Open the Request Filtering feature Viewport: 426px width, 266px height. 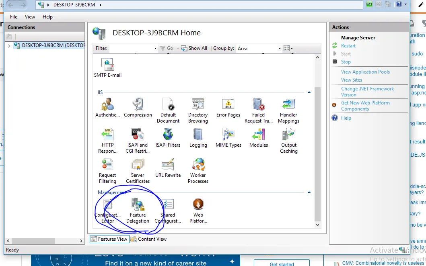[107, 171]
